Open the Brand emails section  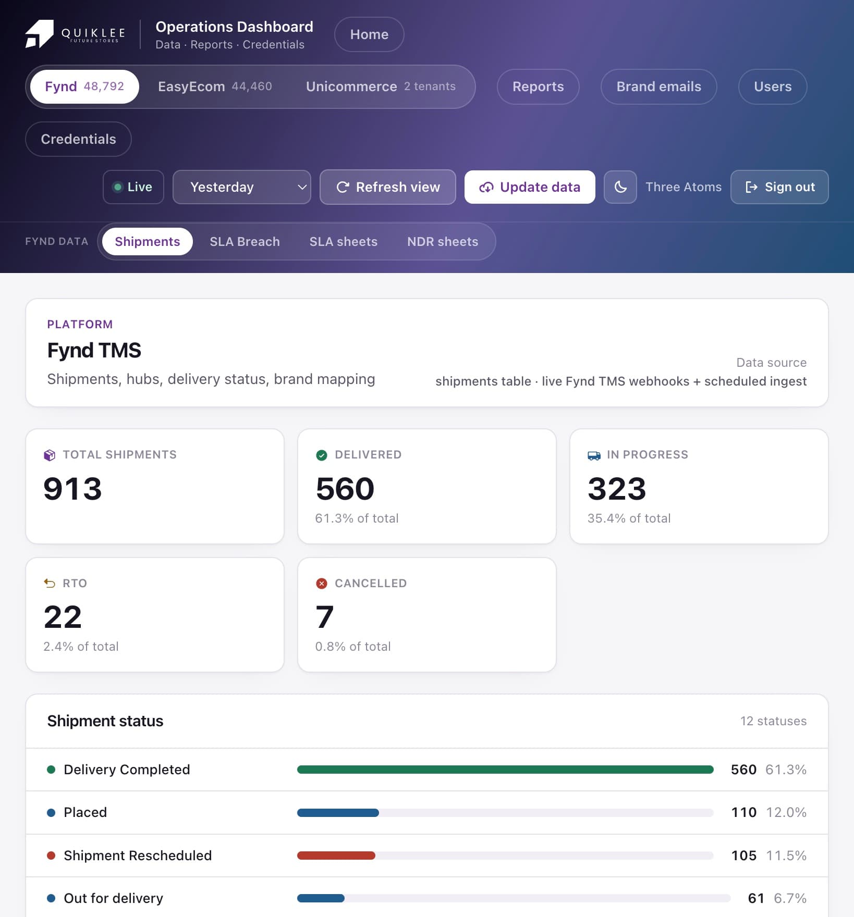tap(659, 86)
